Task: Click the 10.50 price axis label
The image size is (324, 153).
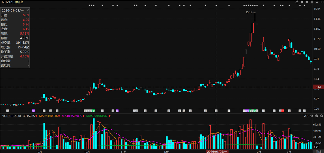Action: click(x=317, y=49)
